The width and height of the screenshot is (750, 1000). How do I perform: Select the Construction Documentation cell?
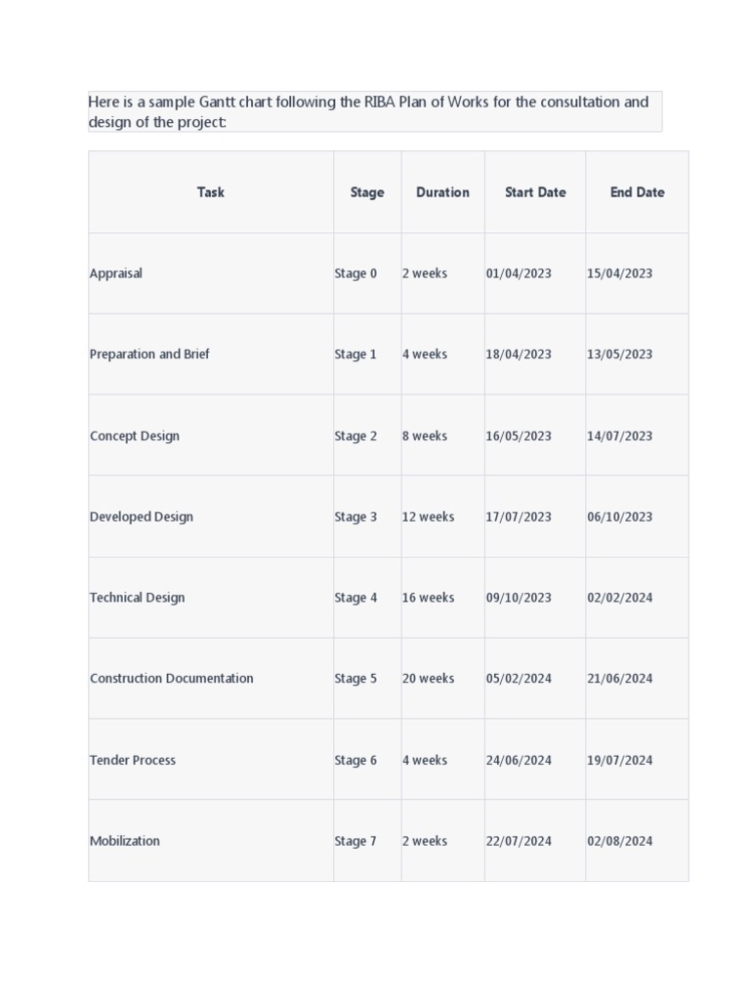[211, 679]
